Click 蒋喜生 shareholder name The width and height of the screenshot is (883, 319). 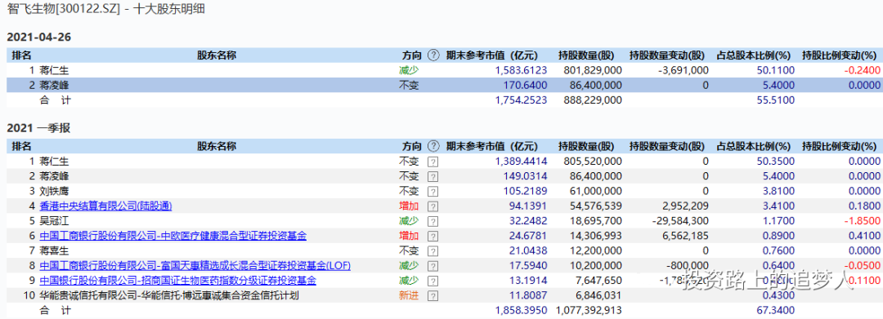[x=54, y=251]
